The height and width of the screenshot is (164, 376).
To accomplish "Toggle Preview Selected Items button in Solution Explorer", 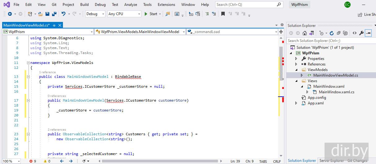I will pyautogui.click(x=368, y=33).
